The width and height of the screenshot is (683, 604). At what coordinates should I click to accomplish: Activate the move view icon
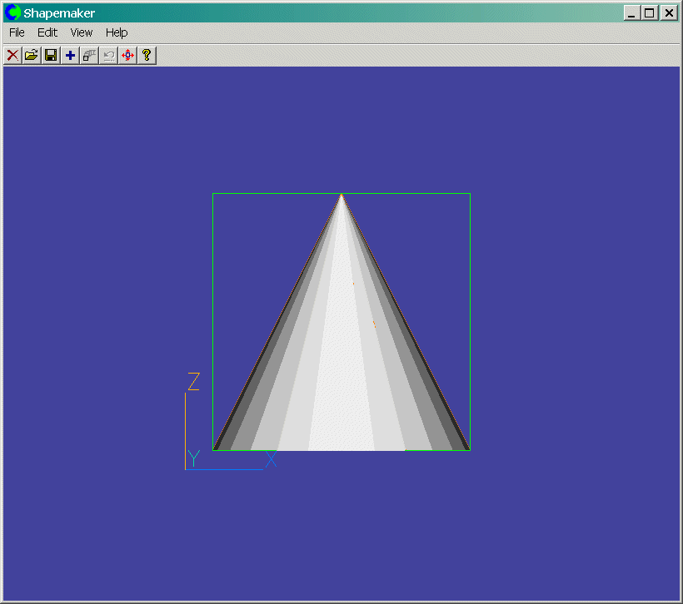[x=127, y=55]
